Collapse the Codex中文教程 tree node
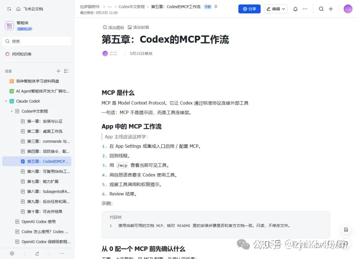 [12, 111]
